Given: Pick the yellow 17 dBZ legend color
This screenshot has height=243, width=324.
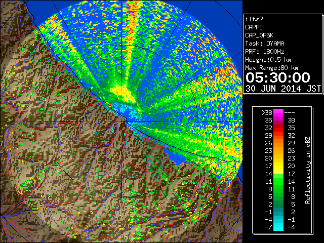Looking at the screenshot, I should (x=278, y=166).
